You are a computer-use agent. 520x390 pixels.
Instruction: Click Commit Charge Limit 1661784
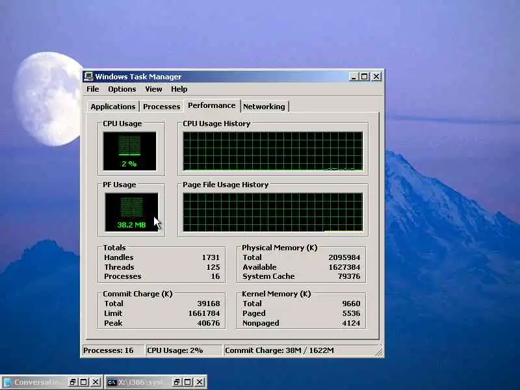[204, 313]
